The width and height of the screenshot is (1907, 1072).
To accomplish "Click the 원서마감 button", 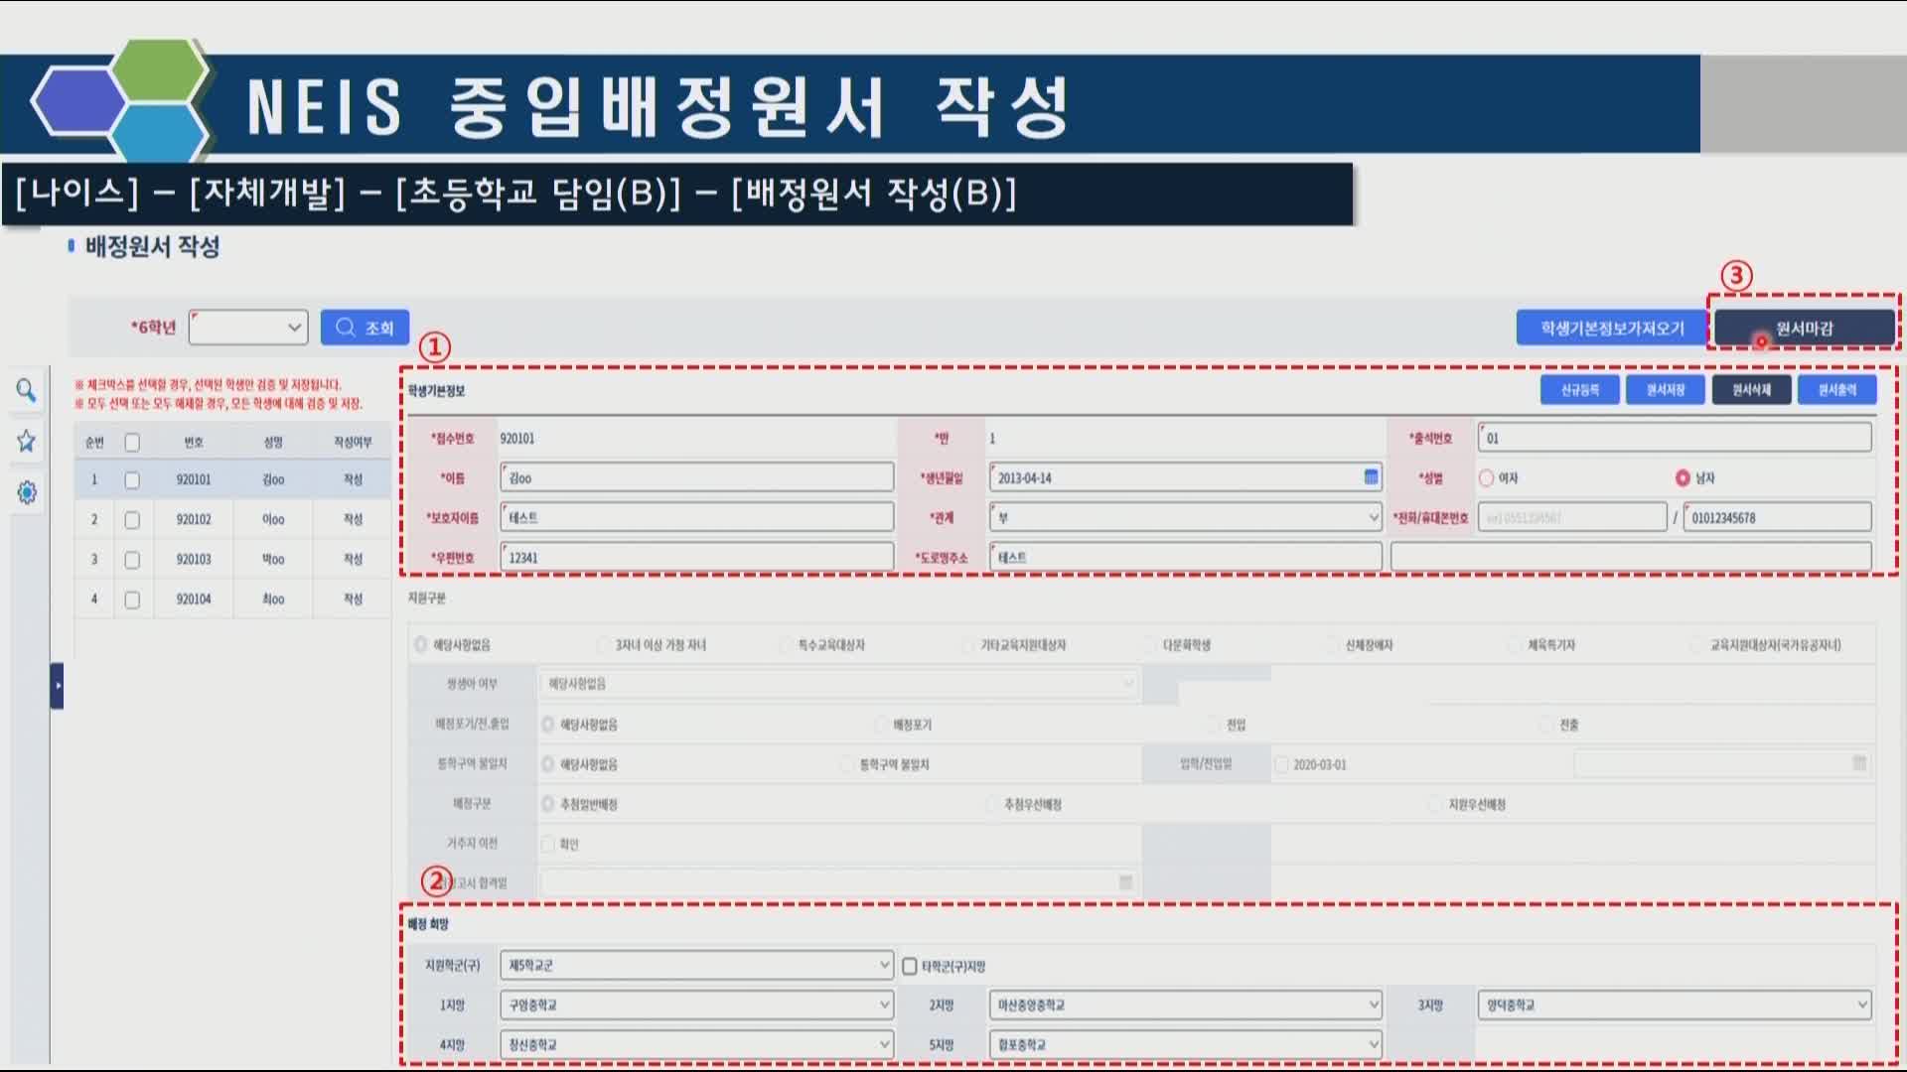I will point(1804,329).
